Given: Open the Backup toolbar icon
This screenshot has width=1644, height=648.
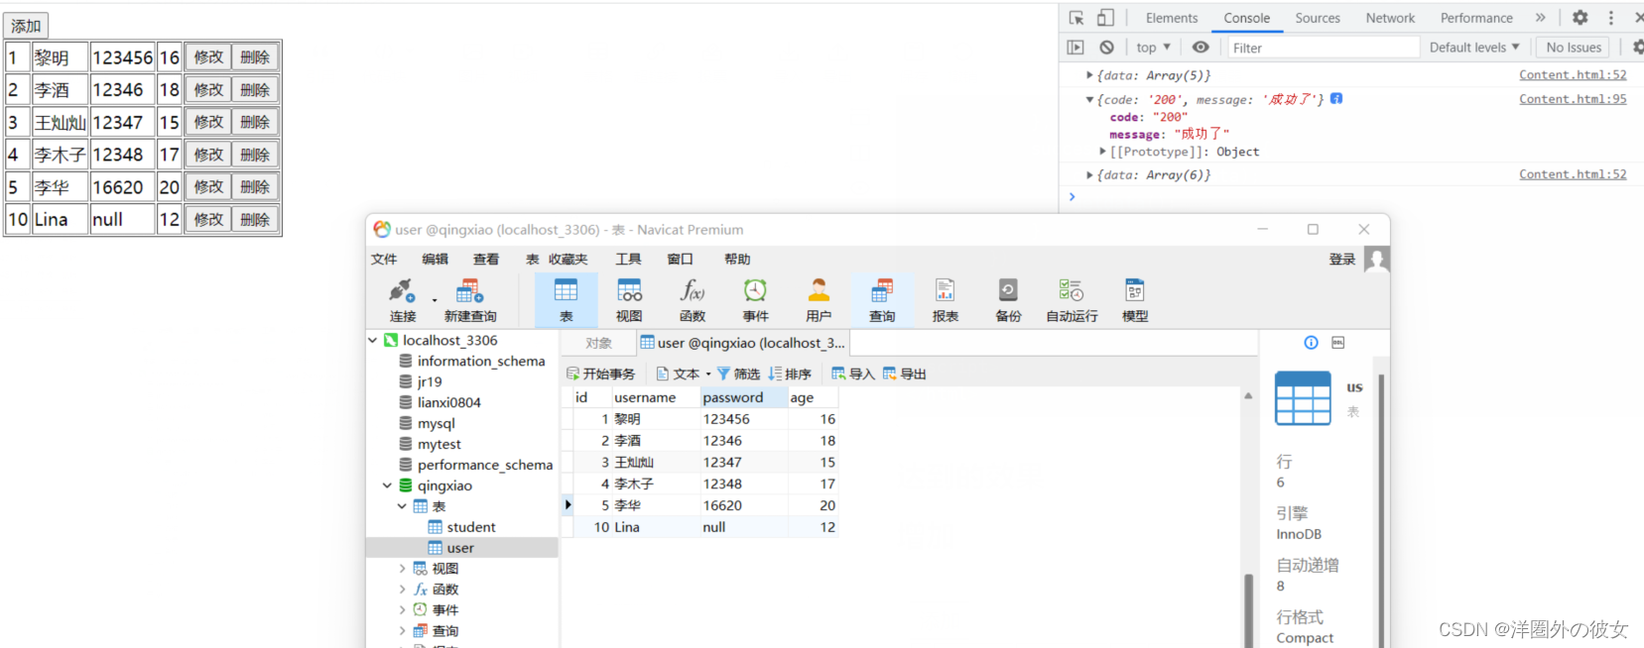Looking at the screenshot, I should (x=1008, y=300).
